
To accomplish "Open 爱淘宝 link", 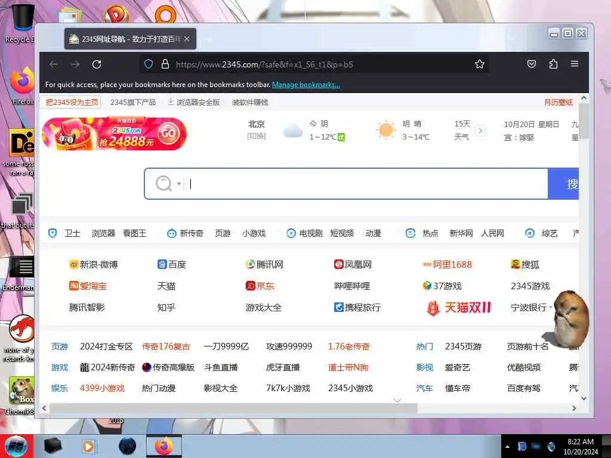I will coord(88,286).
